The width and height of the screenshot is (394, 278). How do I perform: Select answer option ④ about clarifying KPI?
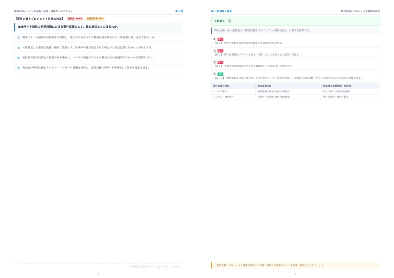coord(98,68)
